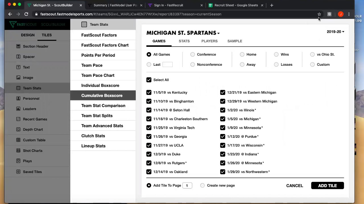Select Points Per Period option
Screen dimensions: 364x204
(103, 55)
